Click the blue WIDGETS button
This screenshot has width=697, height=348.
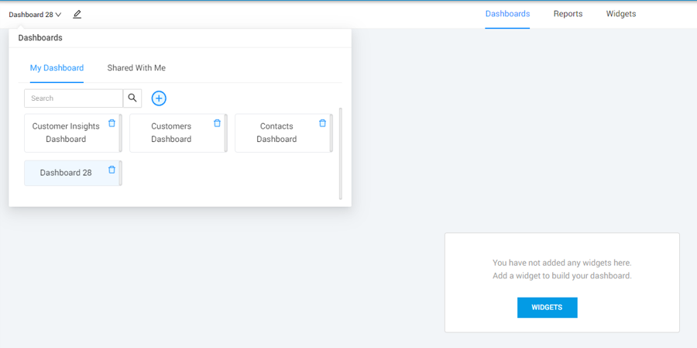pyautogui.click(x=547, y=308)
